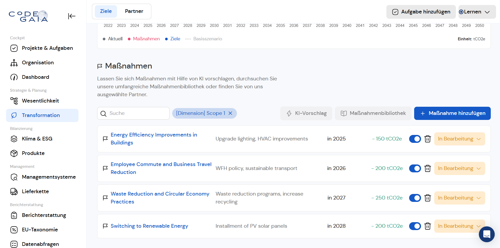The width and height of the screenshot is (500, 248).
Task: Remove the Scope 1 dimension filter
Action: [230, 113]
